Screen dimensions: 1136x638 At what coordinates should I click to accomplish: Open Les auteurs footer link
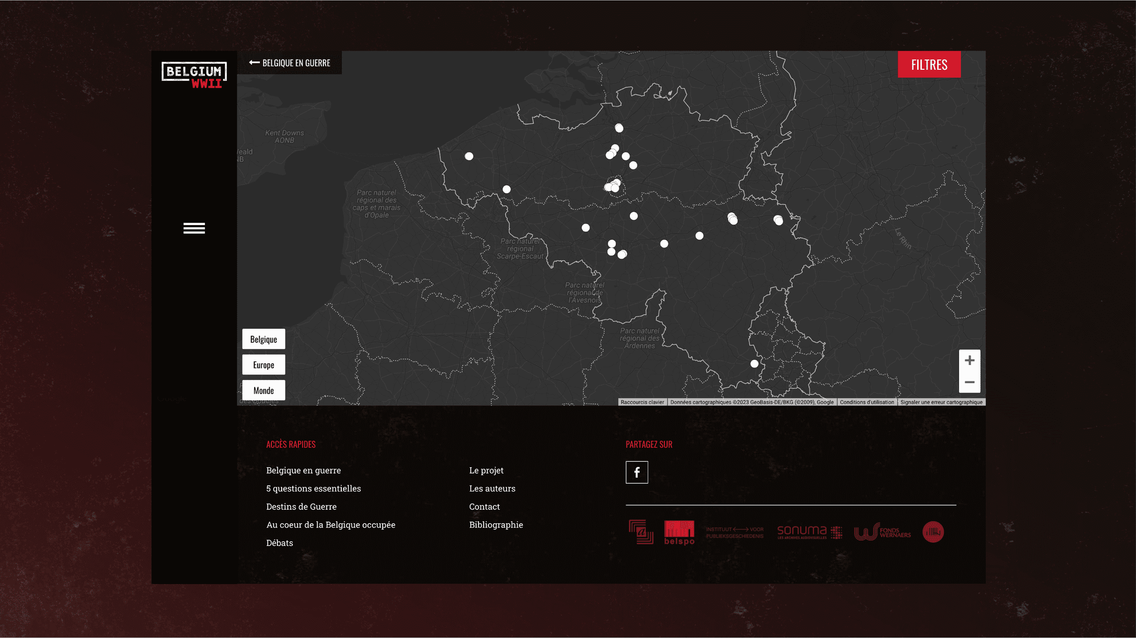(492, 488)
